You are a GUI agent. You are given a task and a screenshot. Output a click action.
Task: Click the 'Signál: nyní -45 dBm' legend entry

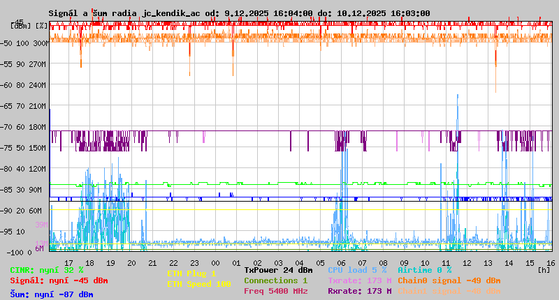coord(59,280)
